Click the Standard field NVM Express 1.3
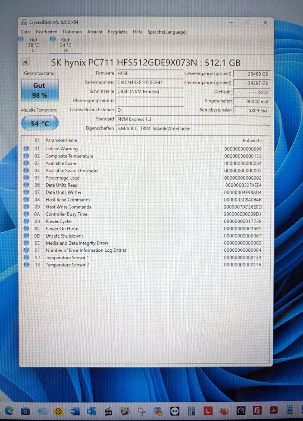Image resolution: width=303 pixels, height=421 pixels. pyautogui.click(x=193, y=119)
